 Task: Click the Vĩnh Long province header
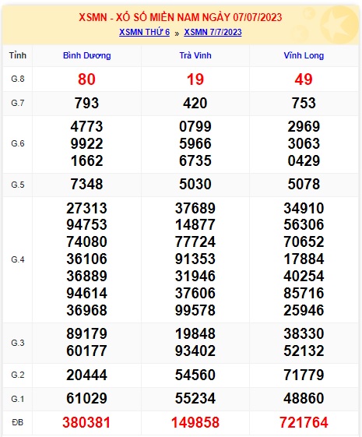point(304,55)
